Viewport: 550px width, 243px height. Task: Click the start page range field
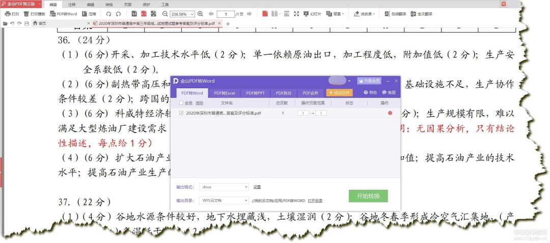point(303,113)
